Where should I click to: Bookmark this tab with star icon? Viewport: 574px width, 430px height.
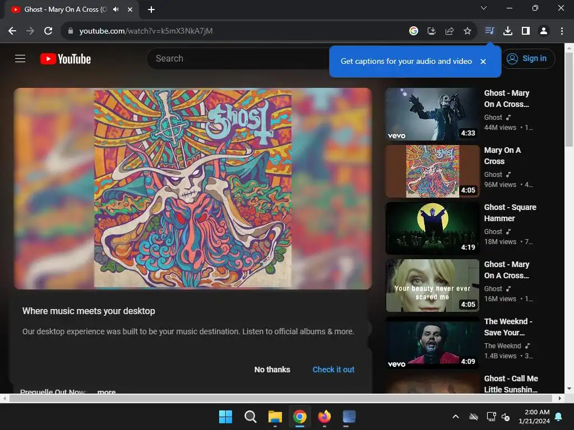click(467, 31)
